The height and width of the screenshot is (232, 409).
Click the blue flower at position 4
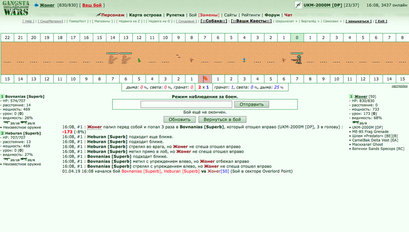click(x=244, y=61)
